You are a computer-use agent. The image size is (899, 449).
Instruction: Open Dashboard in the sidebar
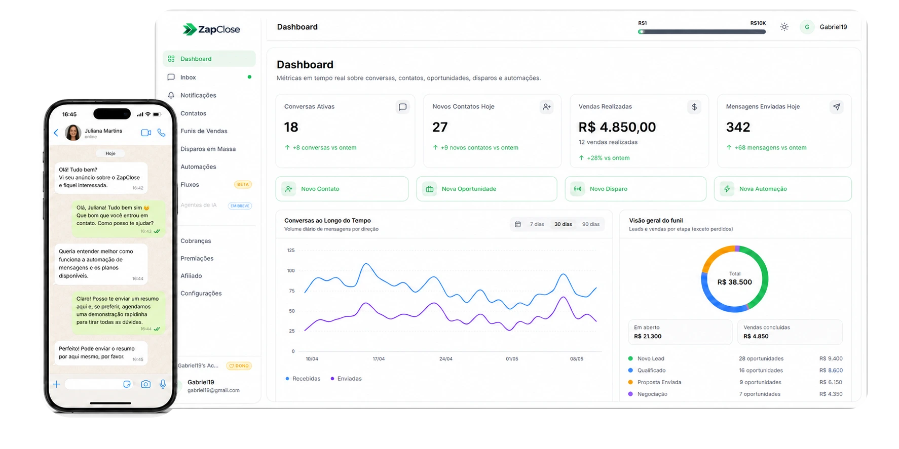point(209,59)
